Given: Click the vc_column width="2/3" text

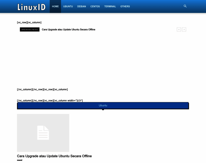Looking at the screenshot, I should (50, 101).
